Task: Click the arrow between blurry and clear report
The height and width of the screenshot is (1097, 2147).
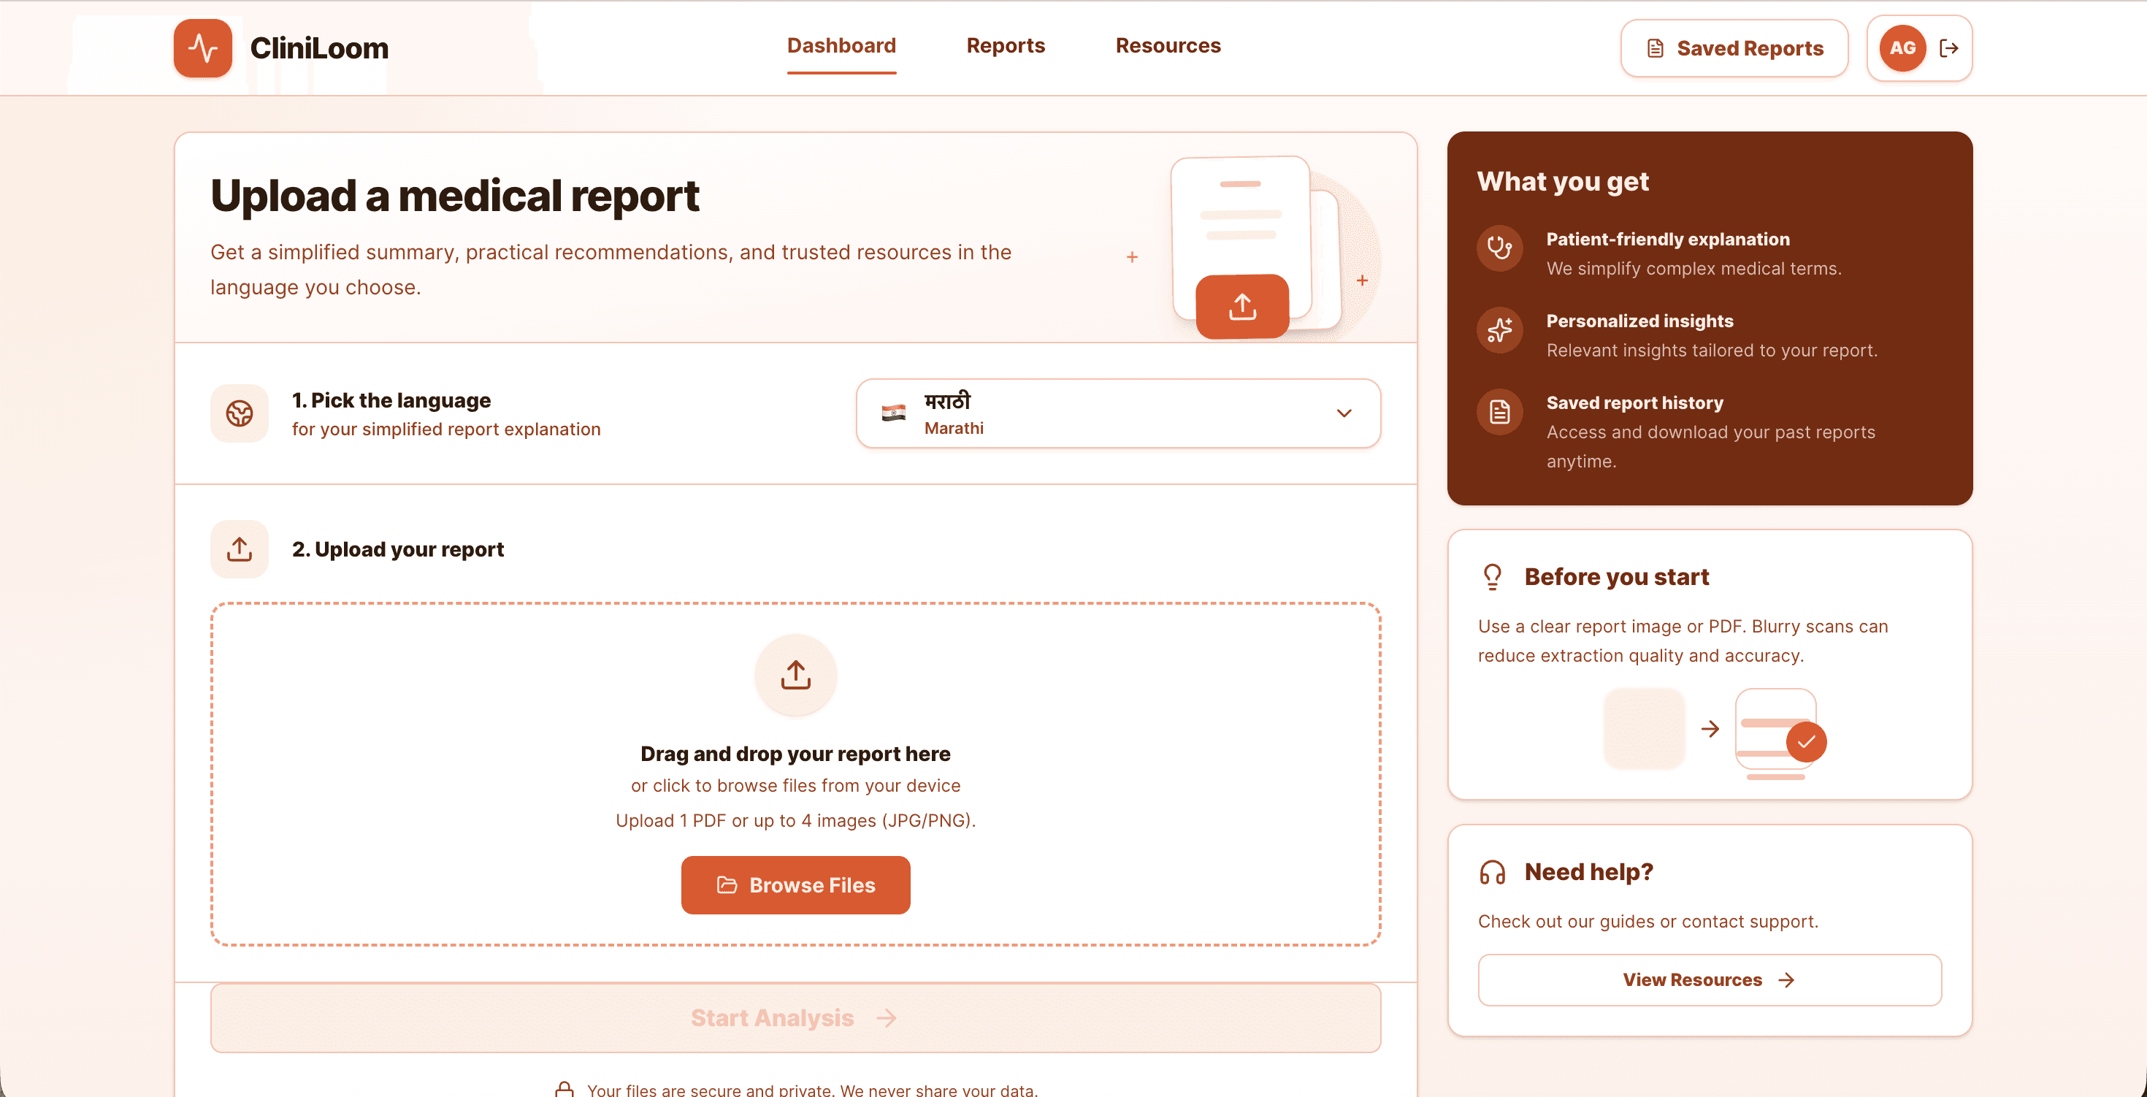Action: (x=1710, y=730)
